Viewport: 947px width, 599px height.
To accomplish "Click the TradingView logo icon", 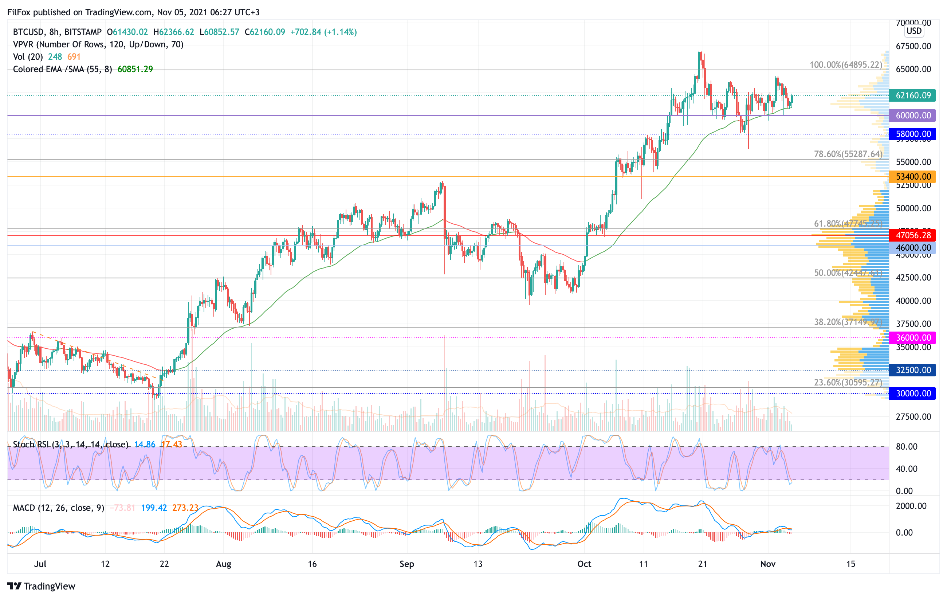I will tap(14, 586).
